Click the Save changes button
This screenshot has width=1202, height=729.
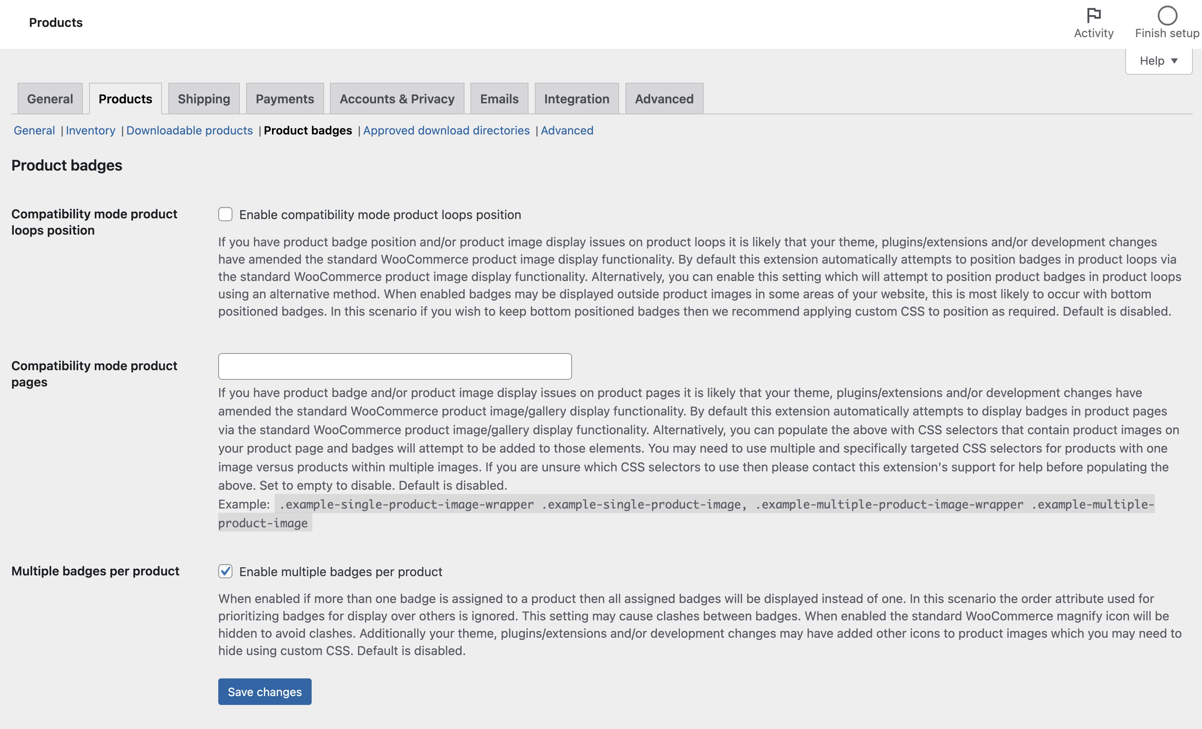point(264,691)
